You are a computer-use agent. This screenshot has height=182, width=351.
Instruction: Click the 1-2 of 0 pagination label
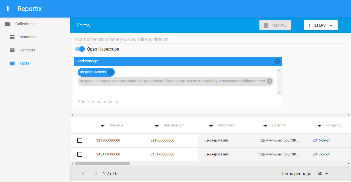[110, 174]
